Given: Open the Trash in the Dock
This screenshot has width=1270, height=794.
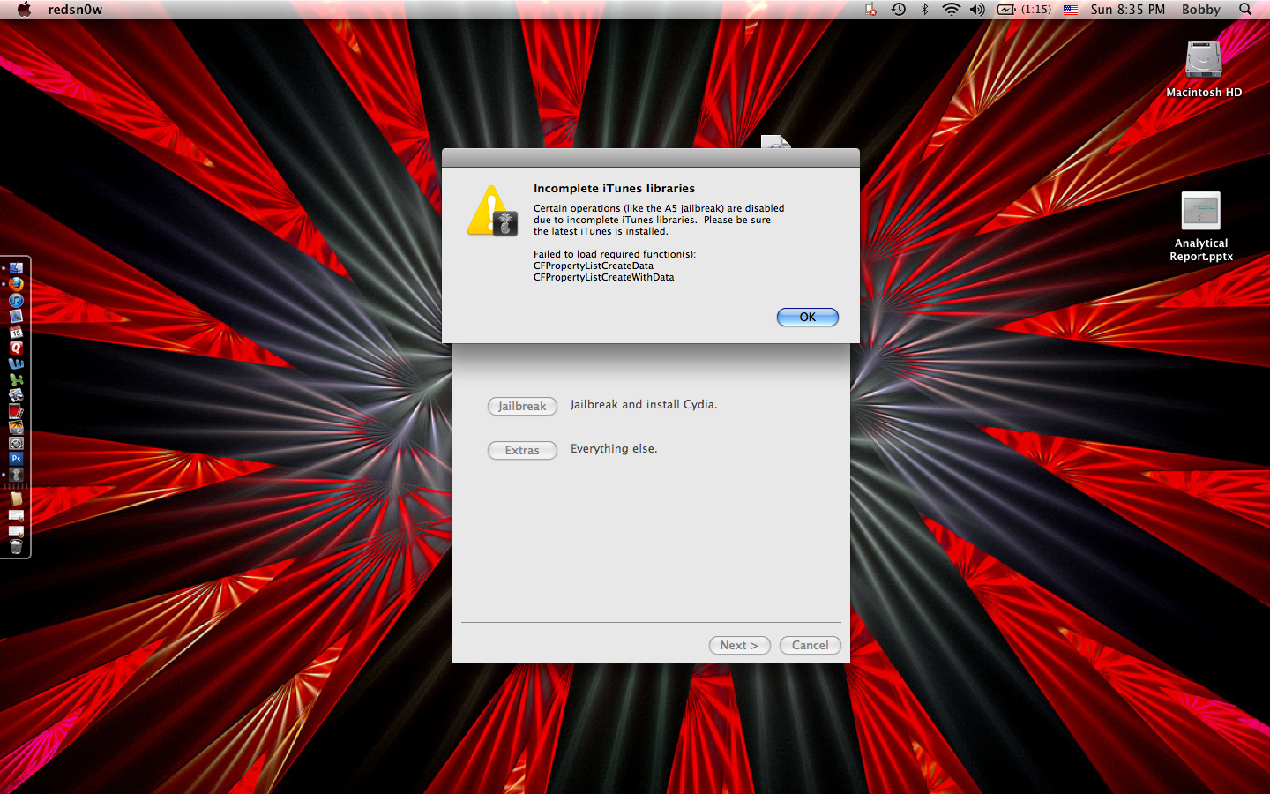Looking at the screenshot, I should [16, 547].
